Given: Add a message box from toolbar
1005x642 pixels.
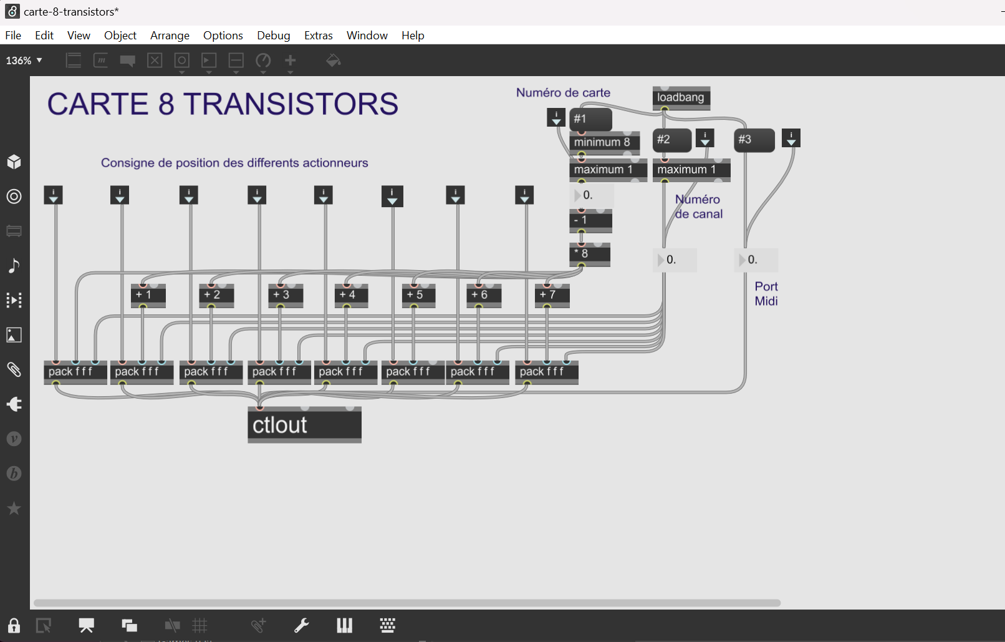Looking at the screenshot, I should tap(100, 61).
